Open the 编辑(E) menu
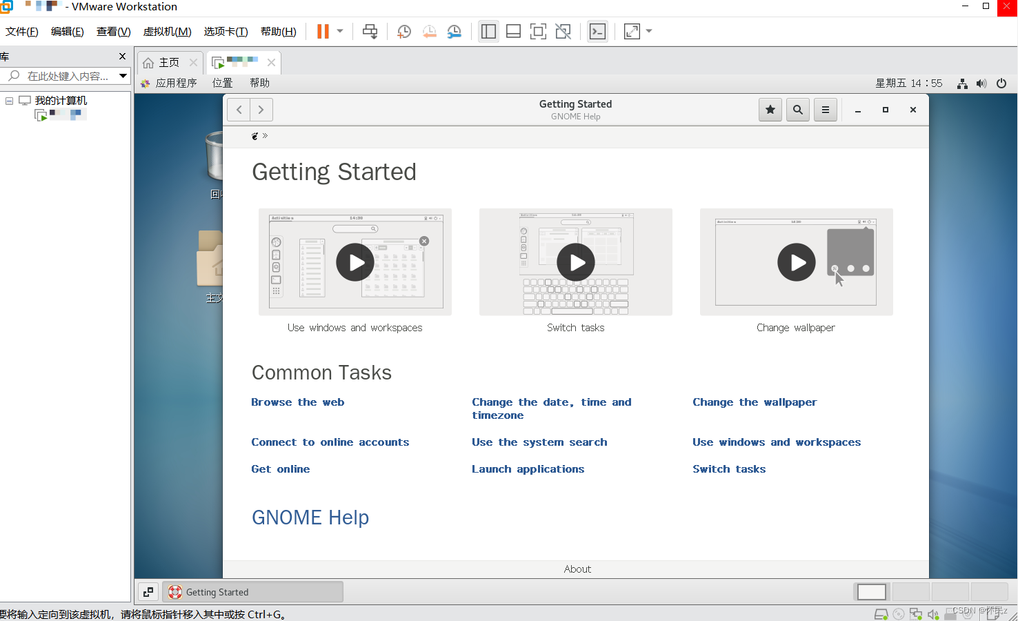 click(x=68, y=32)
